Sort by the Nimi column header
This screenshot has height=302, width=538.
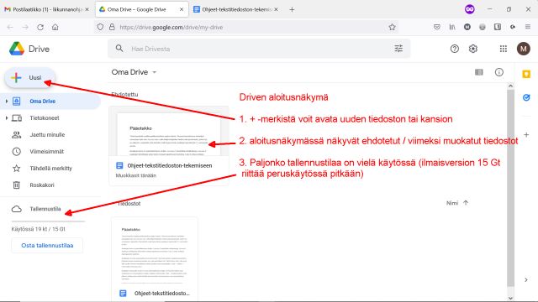[452, 203]
